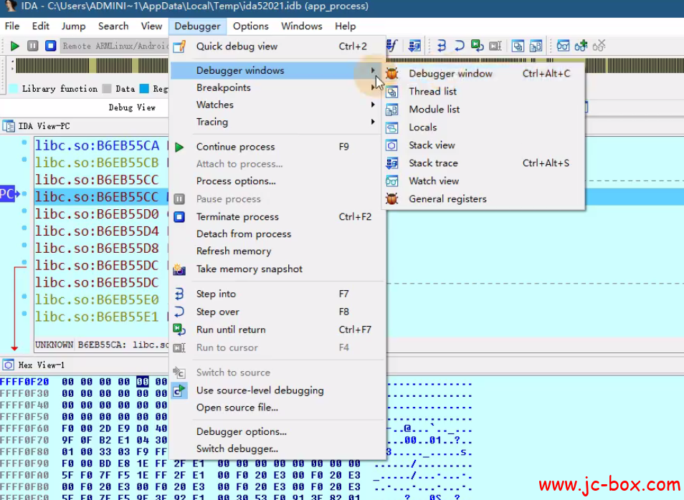The height and width of the screenshot is (500, 684).
Task: Click the Terminate process icon in toolbar
Action: pyautogui.click(x=50, y=46)
